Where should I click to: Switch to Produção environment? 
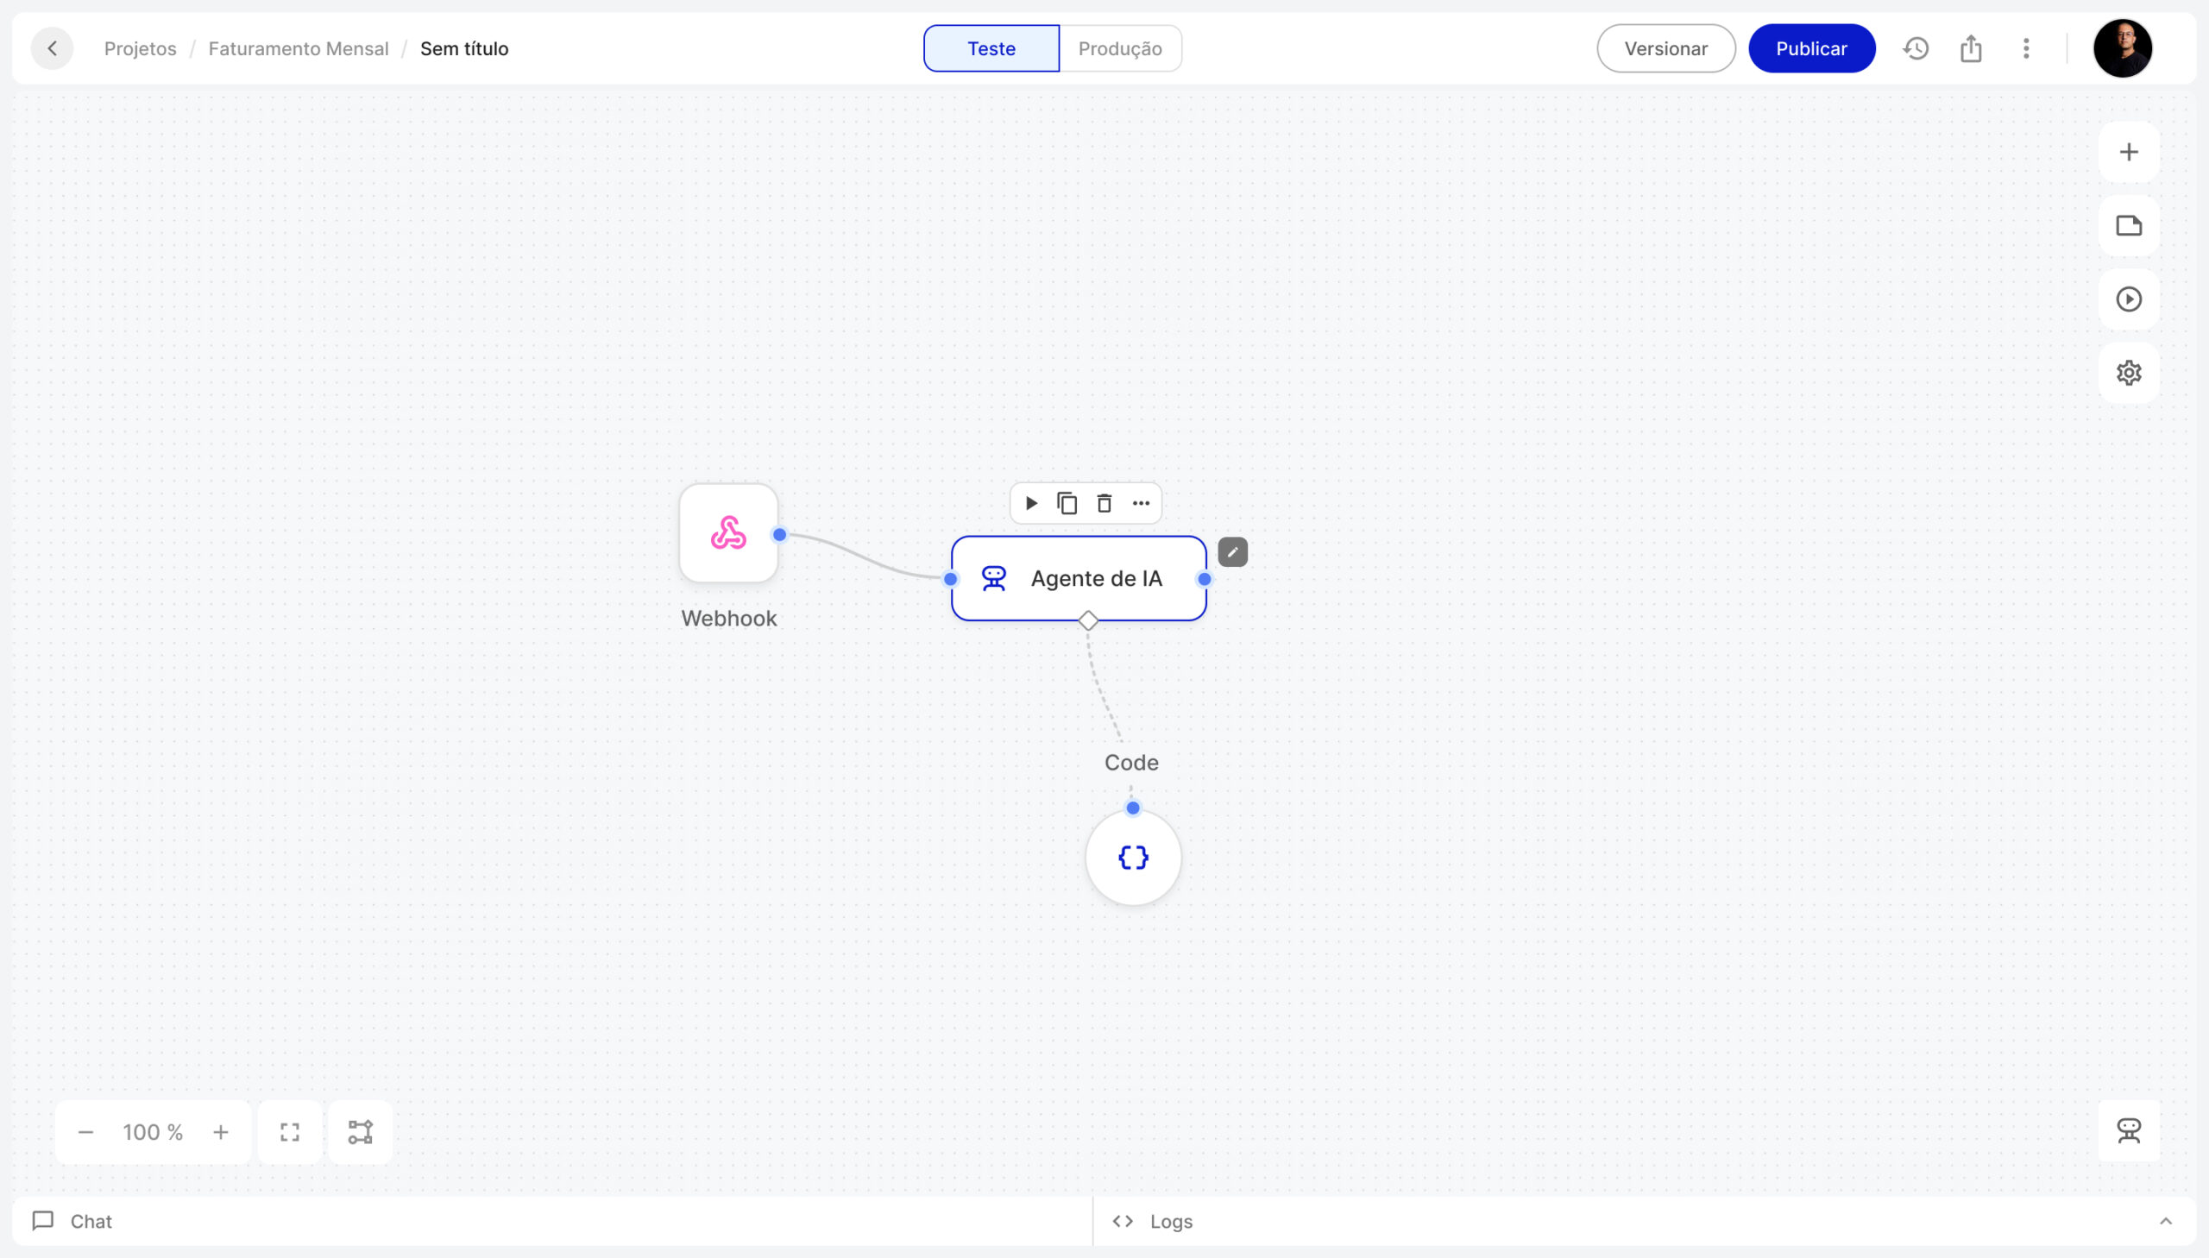(x=1120, y=48)
